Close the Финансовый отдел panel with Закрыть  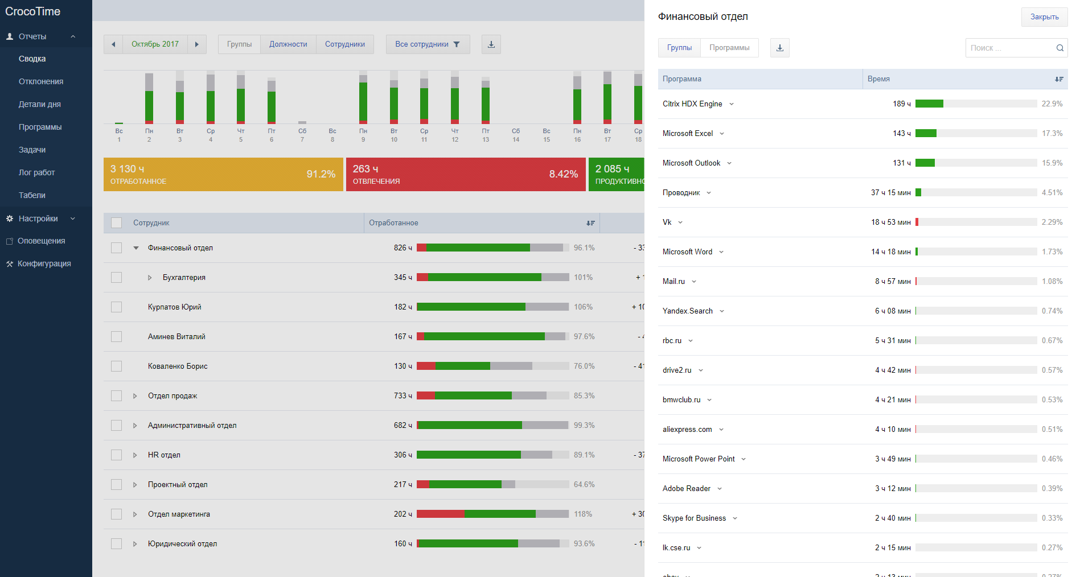(1044, 17)
